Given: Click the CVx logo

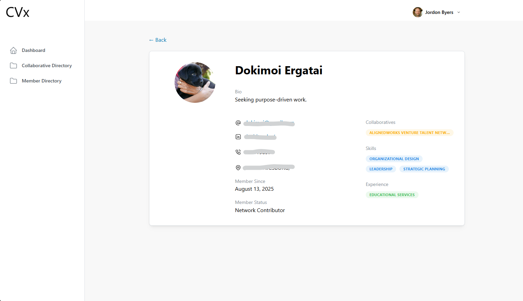Looking at the screenshot, I should (17, 12).
